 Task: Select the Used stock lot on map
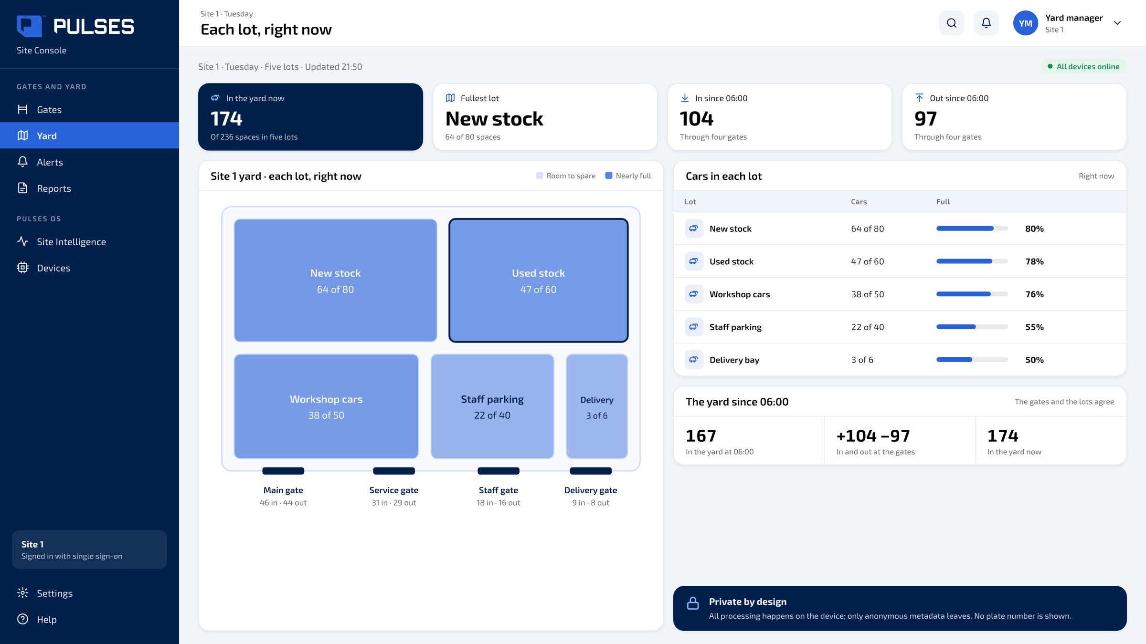click(x=538, y=280)
